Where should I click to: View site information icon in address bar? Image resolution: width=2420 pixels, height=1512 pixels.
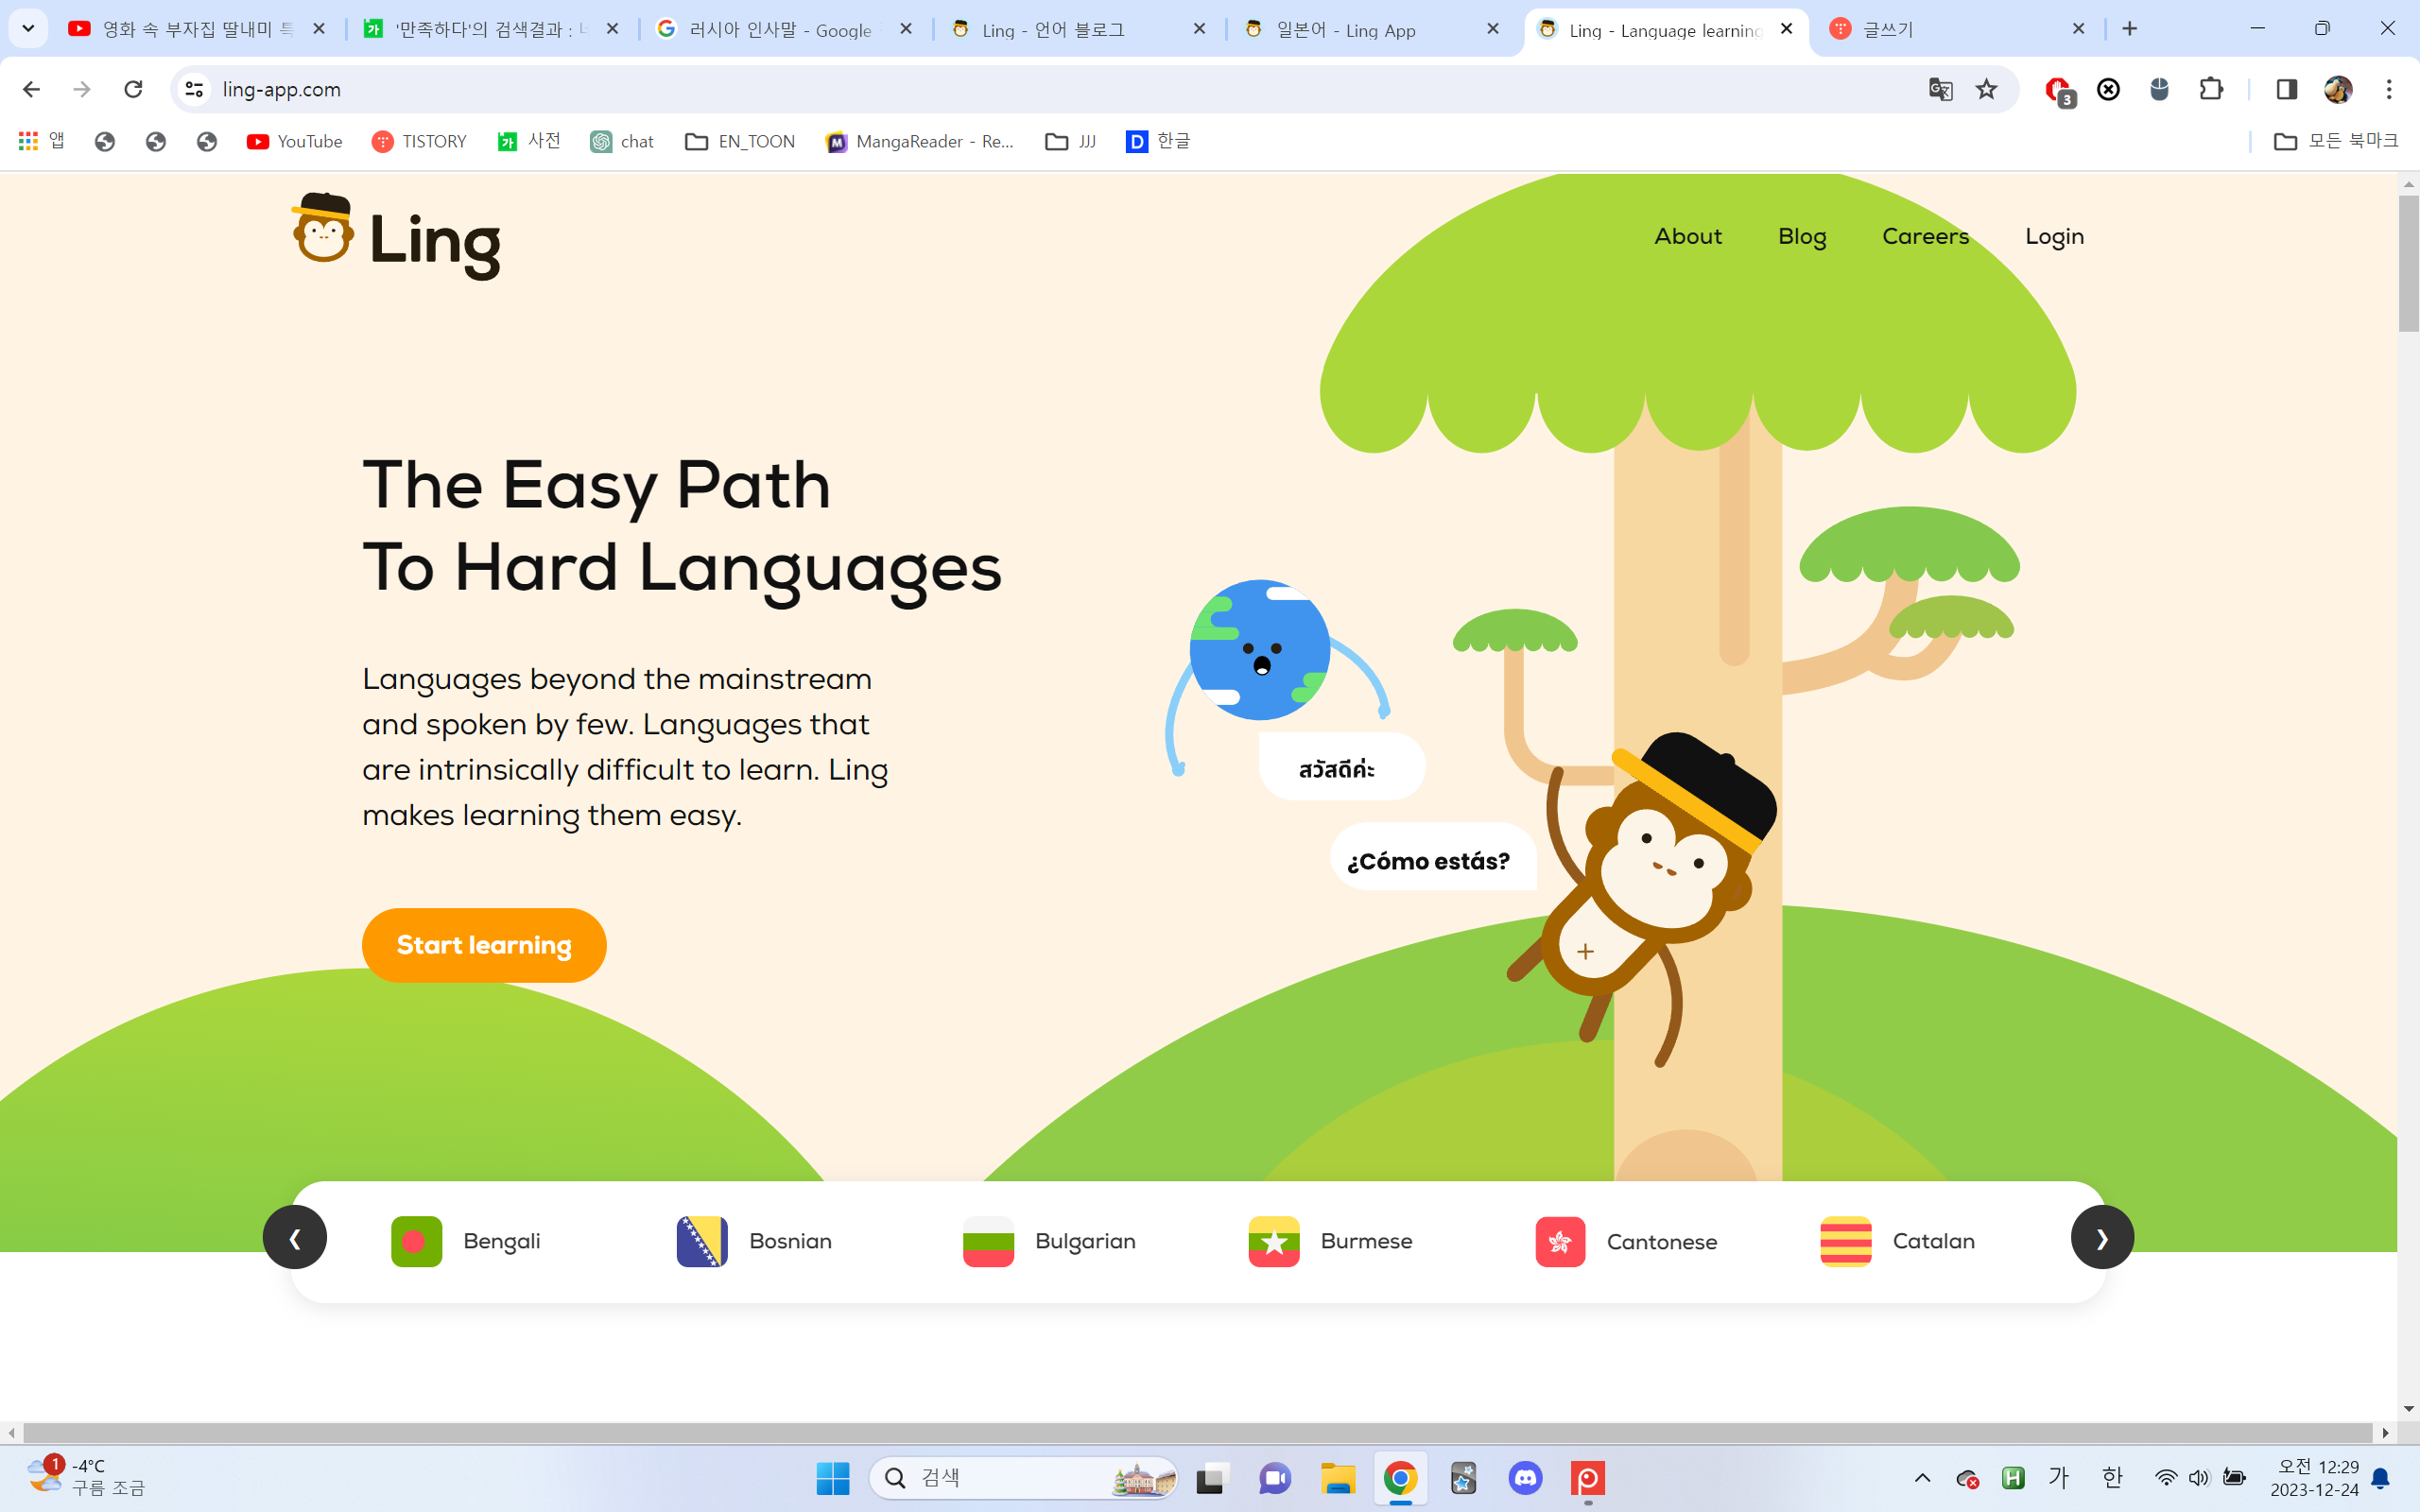click(x=194, y=89)
